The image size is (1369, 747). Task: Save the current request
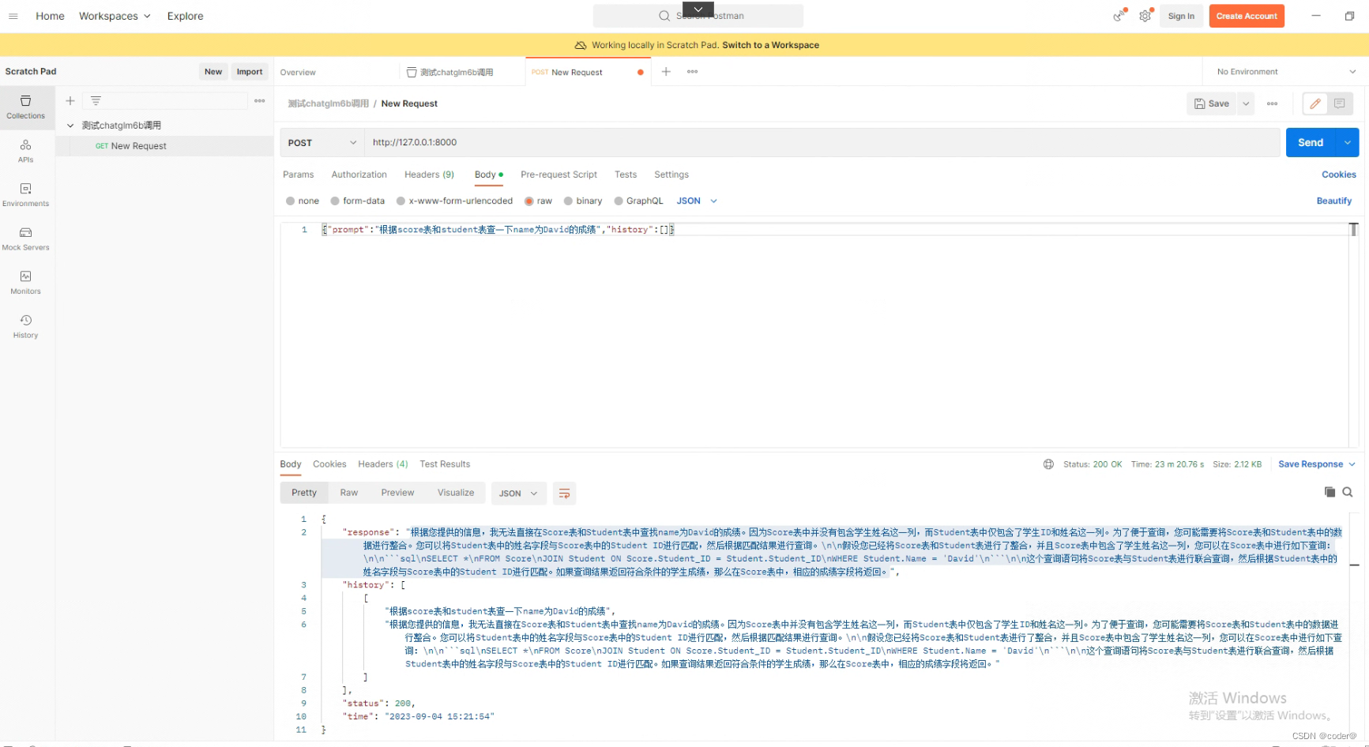1212,103
